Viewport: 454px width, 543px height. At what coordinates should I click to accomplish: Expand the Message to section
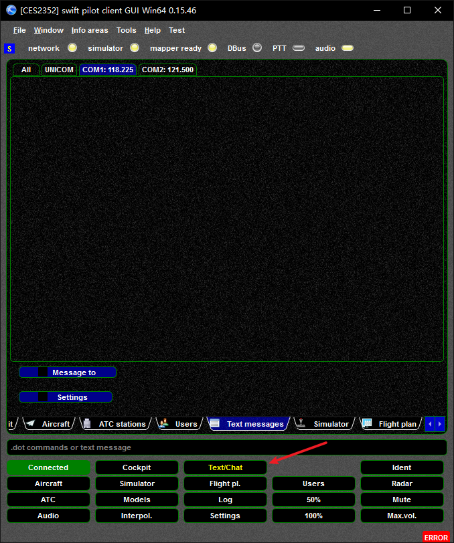tap(68, 372)
